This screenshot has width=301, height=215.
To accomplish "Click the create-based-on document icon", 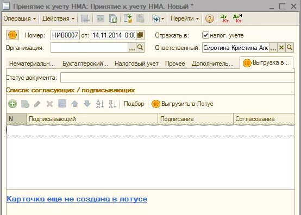I will pos(156,19).
